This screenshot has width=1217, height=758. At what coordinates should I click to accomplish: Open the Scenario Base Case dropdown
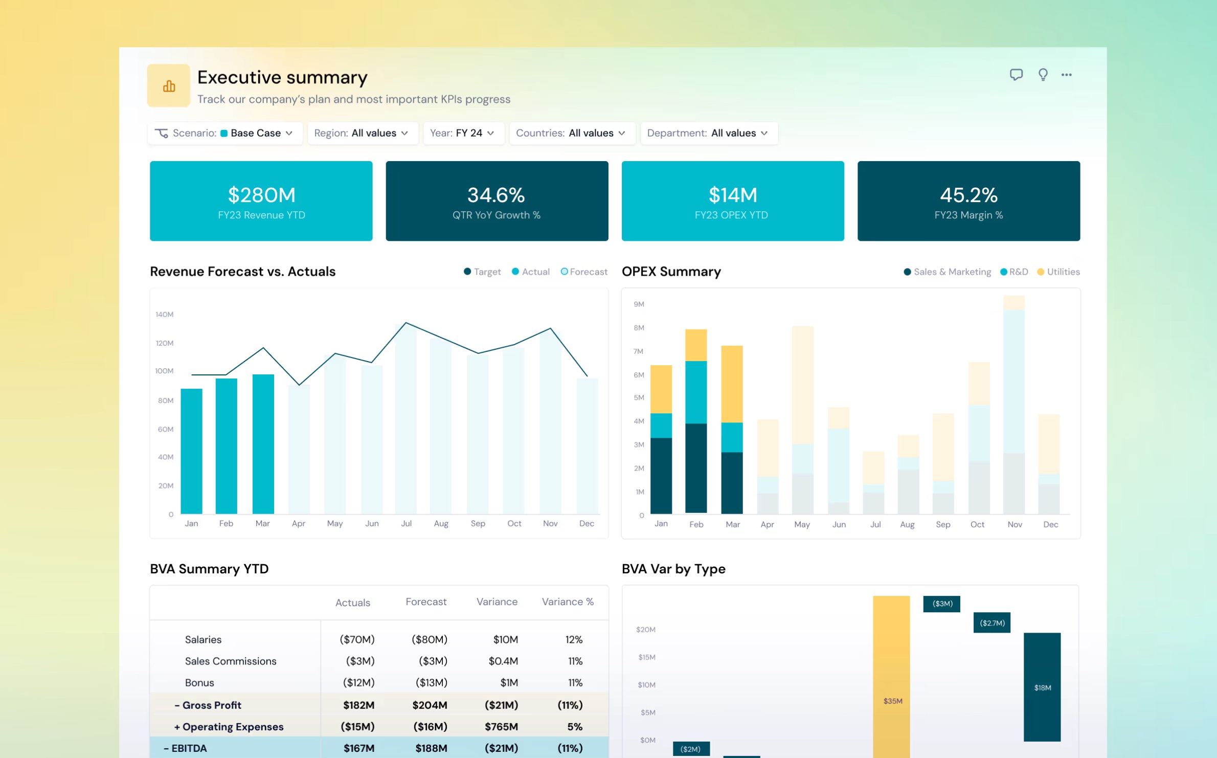[226, 133]
